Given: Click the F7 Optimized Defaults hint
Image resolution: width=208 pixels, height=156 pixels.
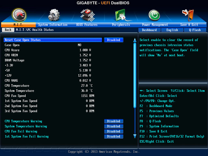Looking at the screenshot, I should pyautogui.click(x=159, y=116).
